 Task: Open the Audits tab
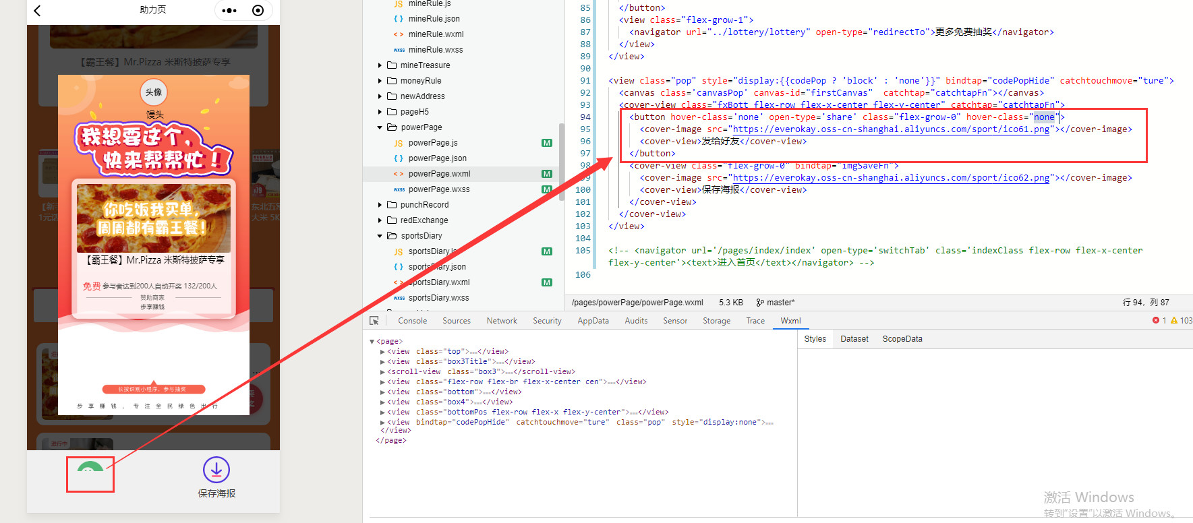click(x=636, y=321)
